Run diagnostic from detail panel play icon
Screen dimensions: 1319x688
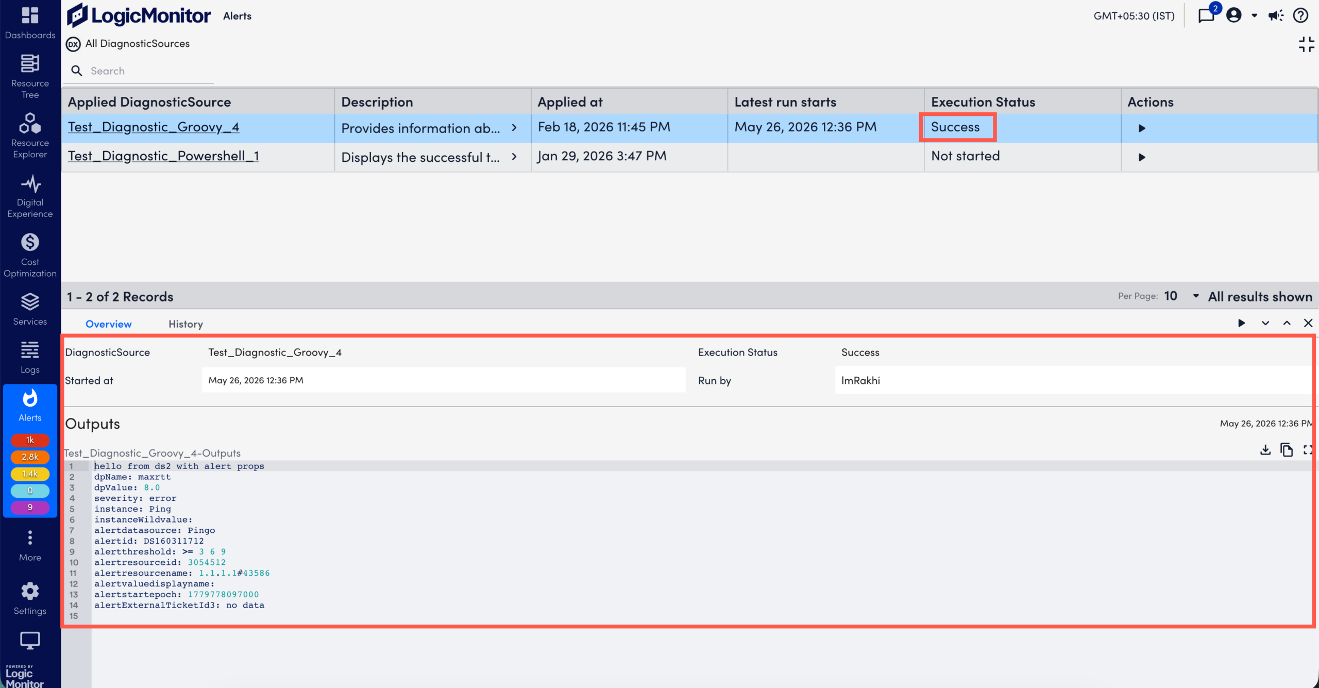(x=1242, y=323)
